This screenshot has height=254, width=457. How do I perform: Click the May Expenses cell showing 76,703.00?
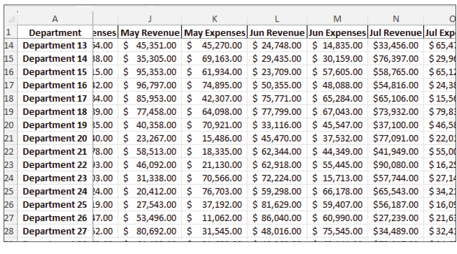(215, 192)
